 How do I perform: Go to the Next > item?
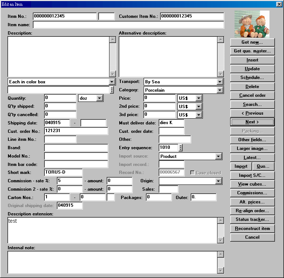252,122
